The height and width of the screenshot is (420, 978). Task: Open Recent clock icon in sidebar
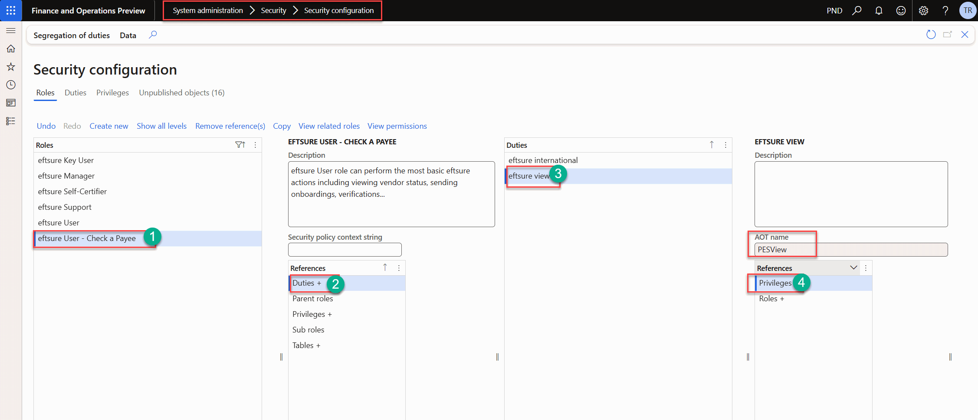[x=11, y=85]
